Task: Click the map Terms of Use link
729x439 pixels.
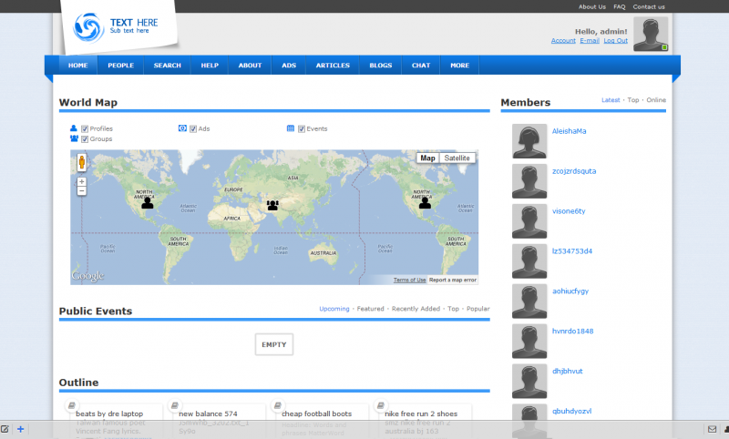Action: point(409,280)
